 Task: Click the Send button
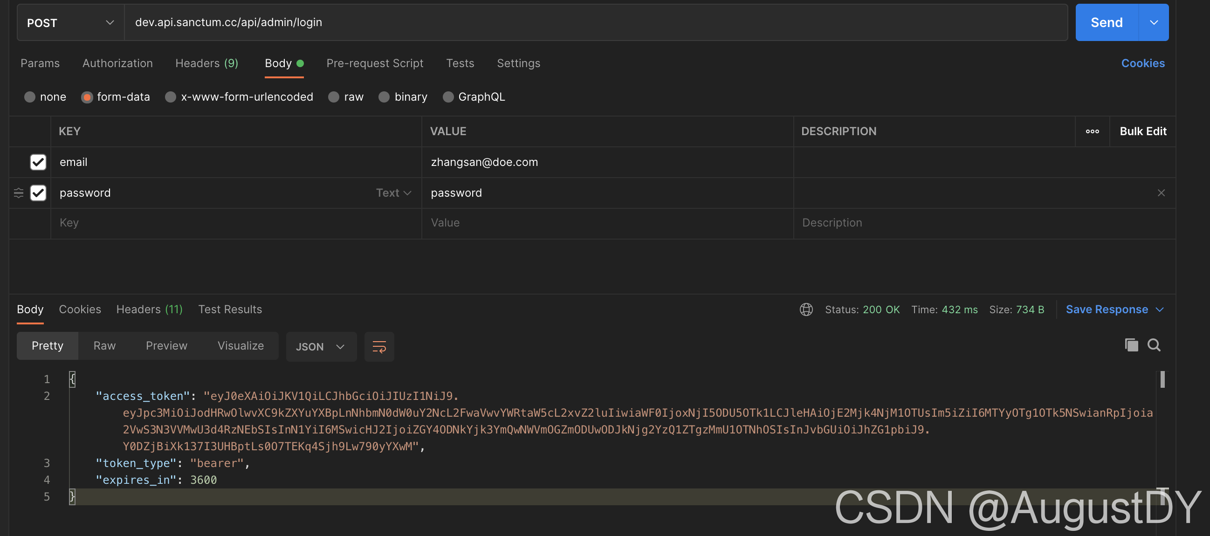[1106, 22]
